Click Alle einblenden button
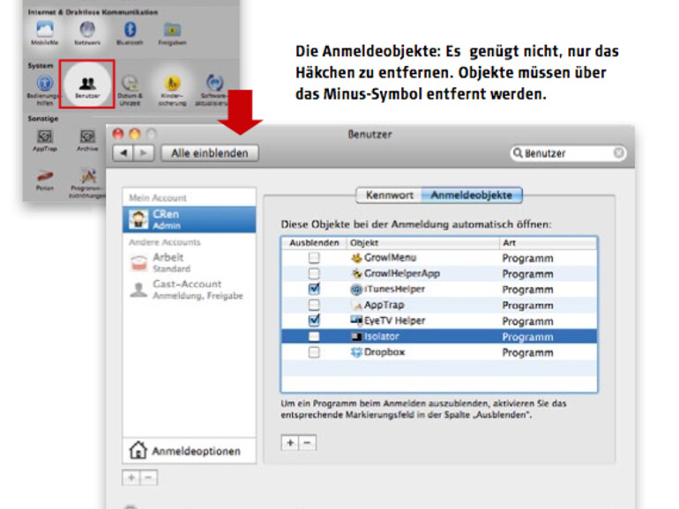This screenshot has height=509, width=679. [x=210, y=153]
